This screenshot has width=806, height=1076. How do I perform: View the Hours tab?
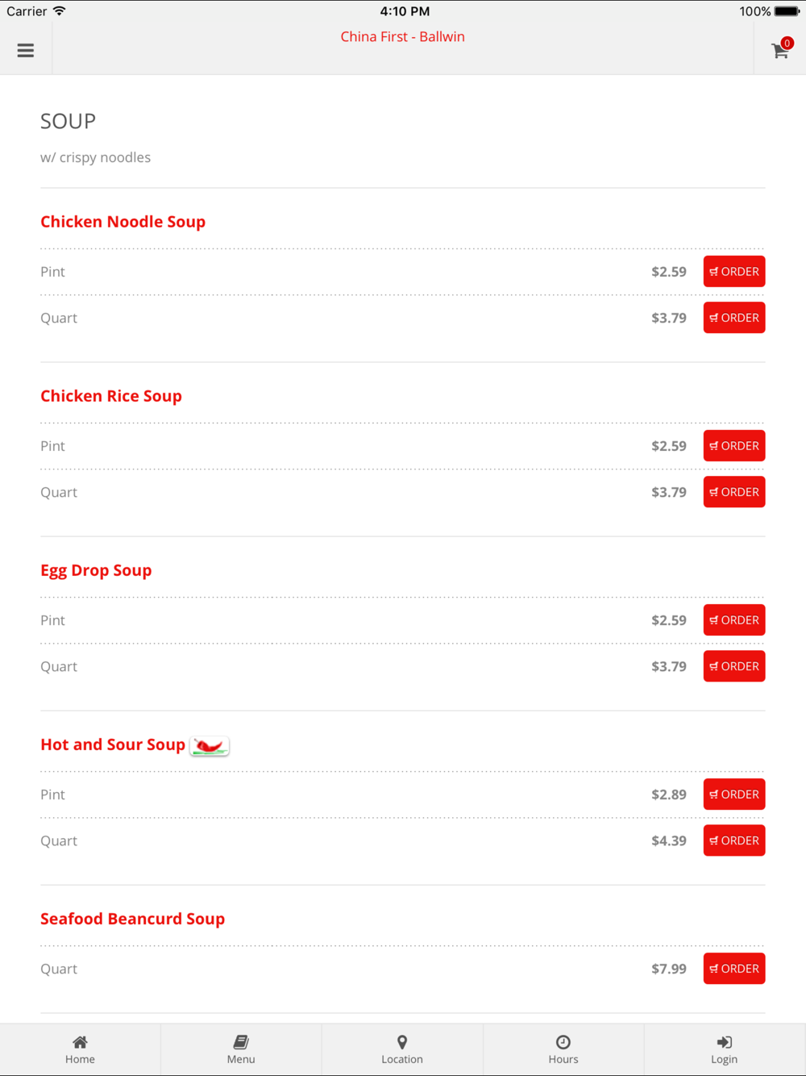563,1049
